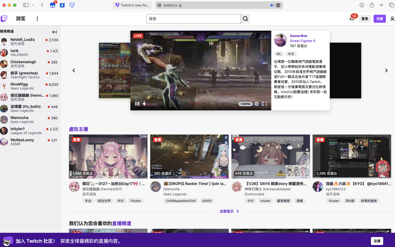Enter fullscreen on the stream player
This screenshot has height=247, width=395.
click(264, 104)
